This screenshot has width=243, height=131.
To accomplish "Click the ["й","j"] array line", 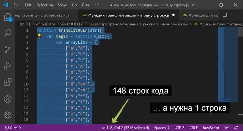I will point(78,108).
